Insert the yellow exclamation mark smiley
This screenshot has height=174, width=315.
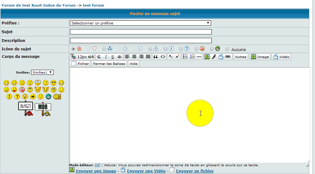tap(9, 97)
